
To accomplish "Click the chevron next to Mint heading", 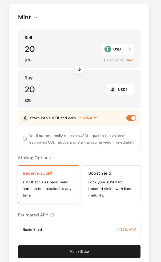I will [x=36, y=17].
